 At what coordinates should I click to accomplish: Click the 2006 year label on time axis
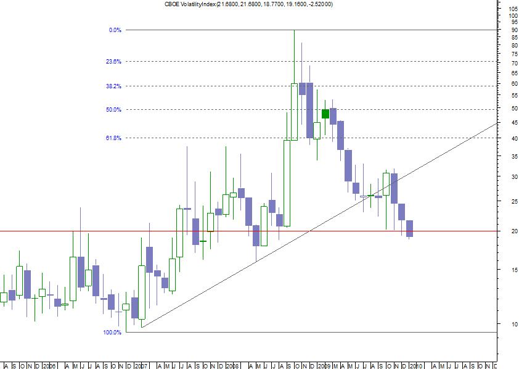(49, 366)
